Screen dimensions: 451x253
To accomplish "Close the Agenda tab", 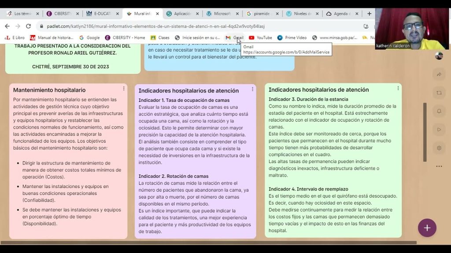I will point(357,14).
